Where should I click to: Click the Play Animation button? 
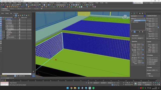coord(128,83)
